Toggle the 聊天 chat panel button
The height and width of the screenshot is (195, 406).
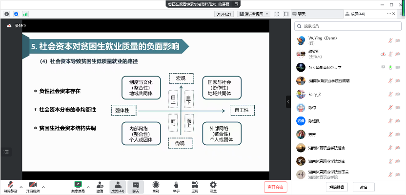136,187
